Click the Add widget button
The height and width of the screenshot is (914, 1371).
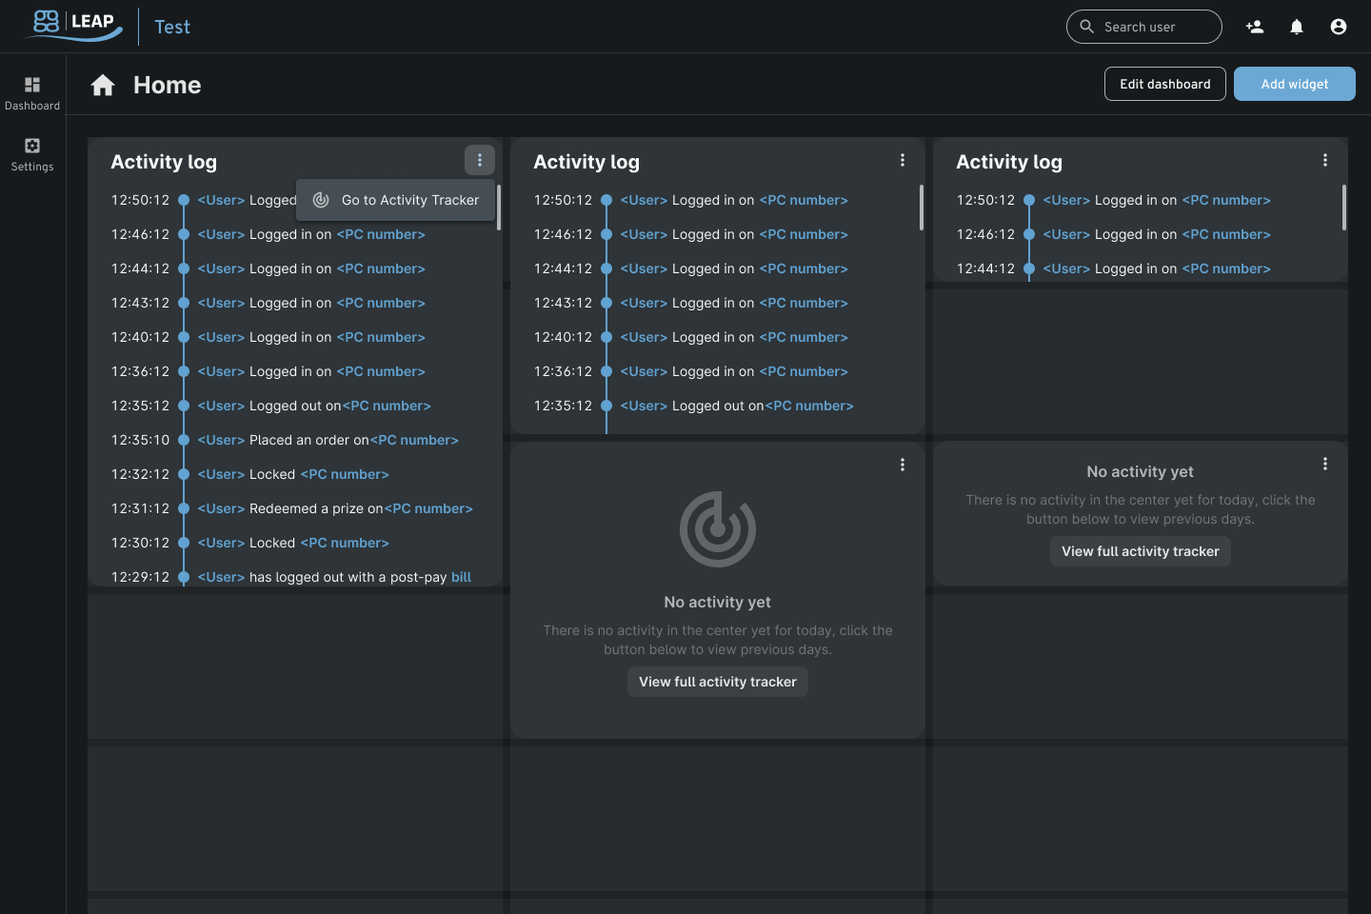point(1294,84)
